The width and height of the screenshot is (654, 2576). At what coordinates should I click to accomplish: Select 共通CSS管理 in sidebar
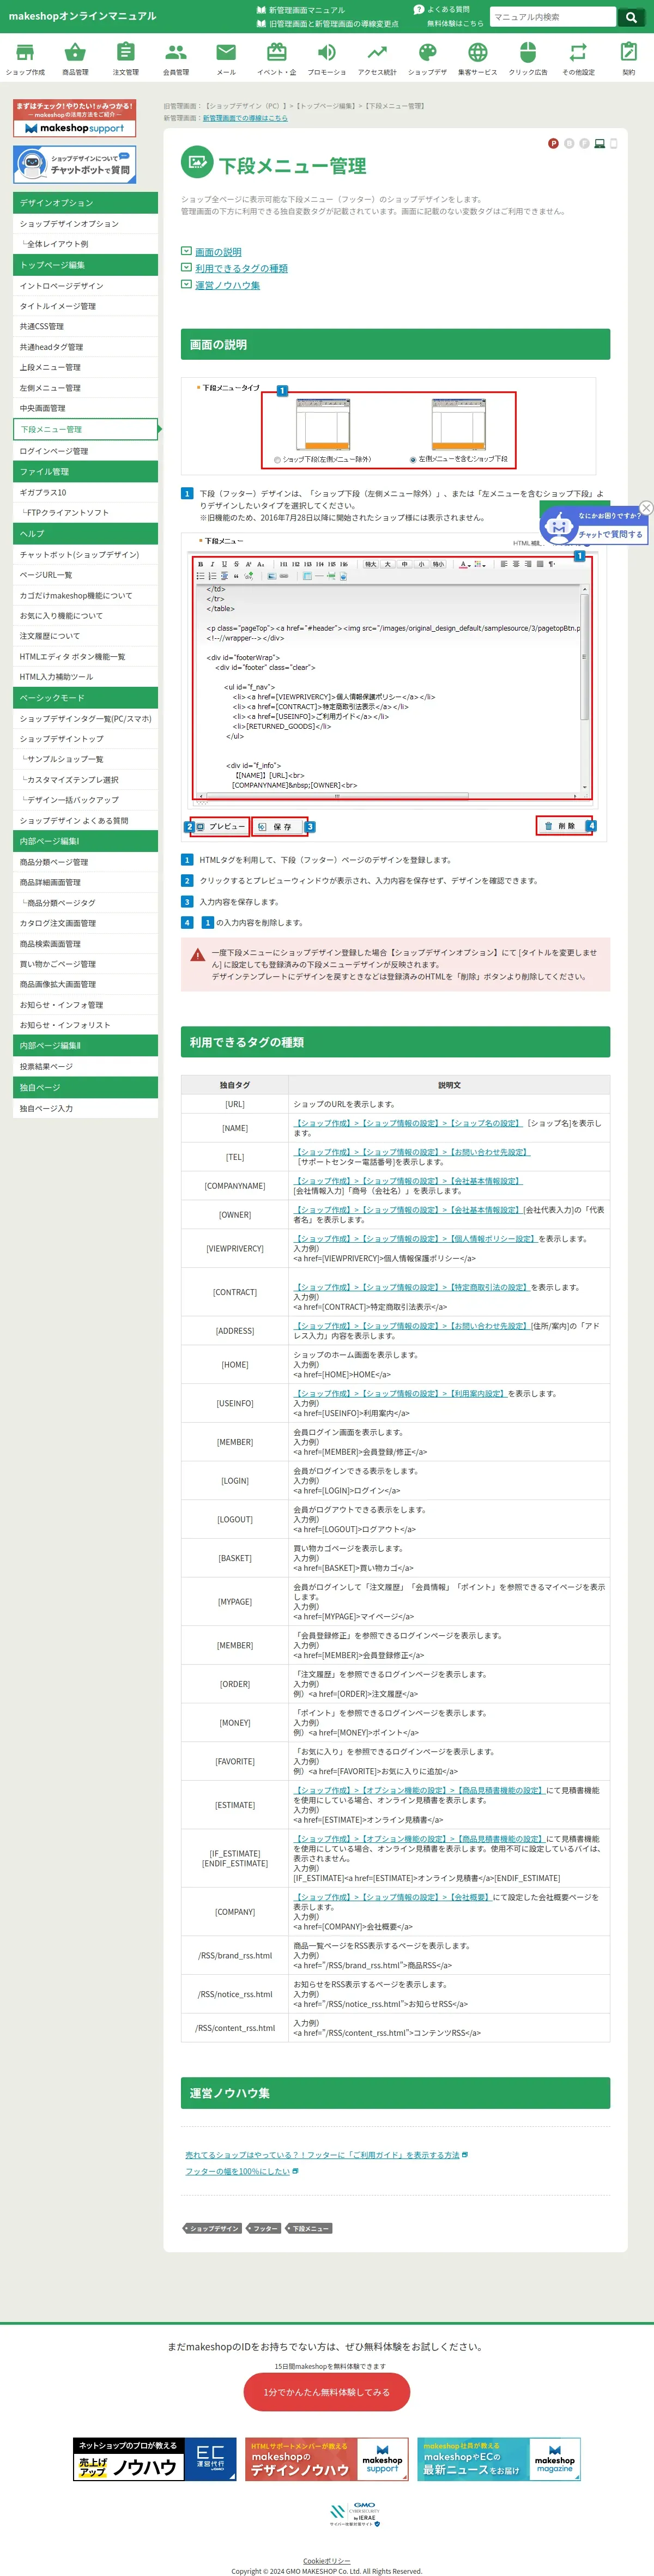pos(85,326)
